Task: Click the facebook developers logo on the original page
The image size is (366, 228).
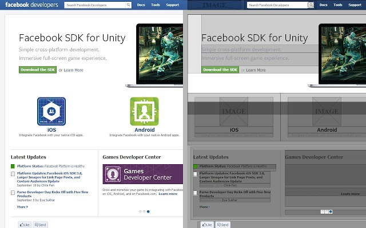Action: (31, 5)
